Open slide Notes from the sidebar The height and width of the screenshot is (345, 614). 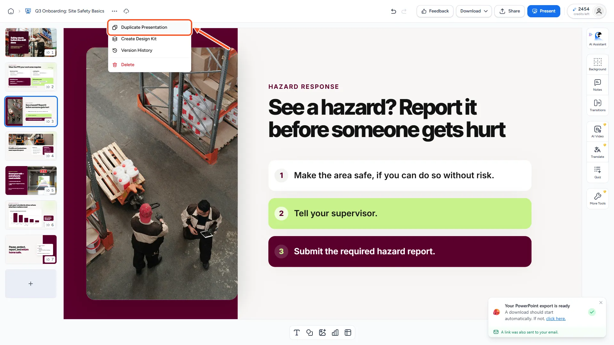pyautogui.click(x=597, y=85)
